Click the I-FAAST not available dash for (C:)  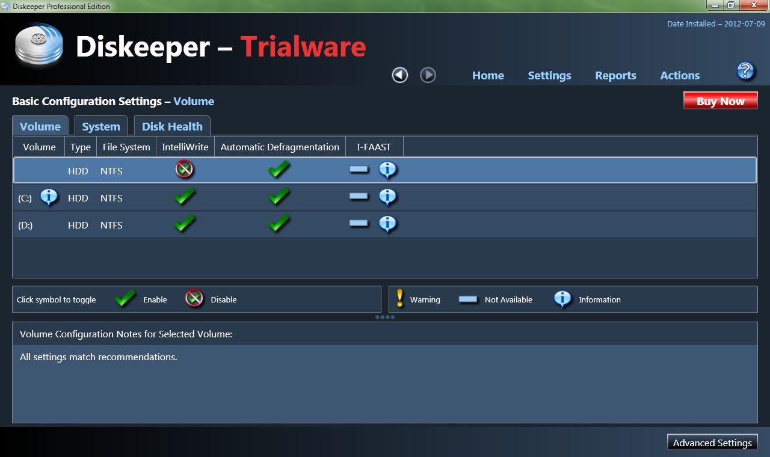pos(359,197)
